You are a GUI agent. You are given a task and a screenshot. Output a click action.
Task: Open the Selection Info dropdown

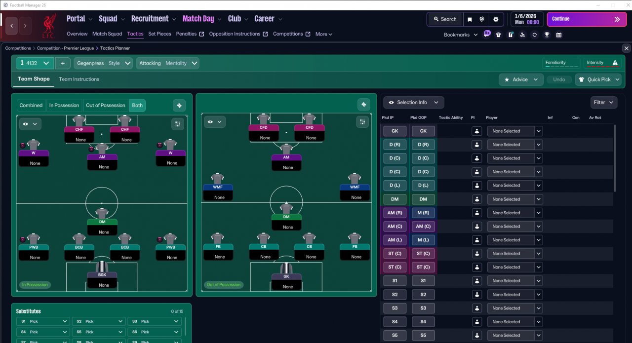(414, 102)
